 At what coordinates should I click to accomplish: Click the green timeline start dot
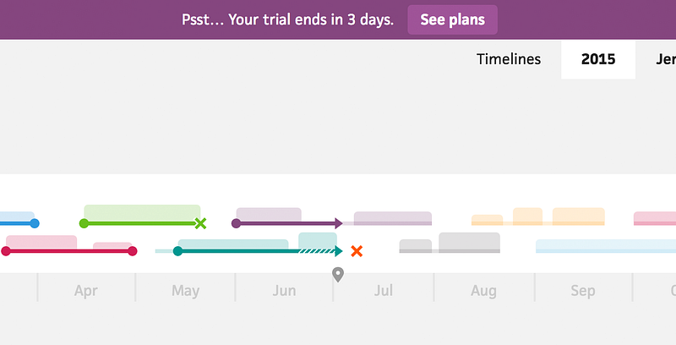(84, 223)
